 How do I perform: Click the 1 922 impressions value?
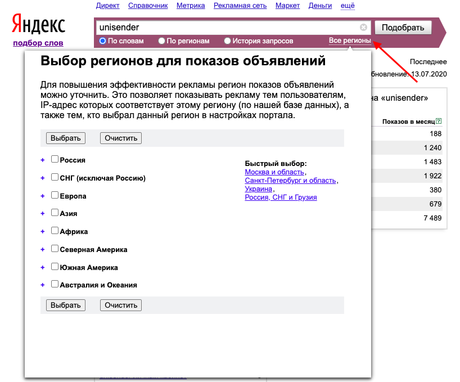(x=432, y=176)
